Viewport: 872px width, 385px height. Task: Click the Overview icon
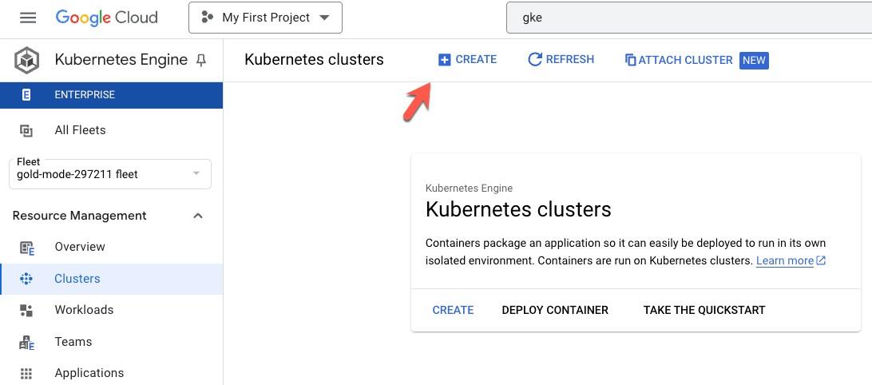(26, 248)
